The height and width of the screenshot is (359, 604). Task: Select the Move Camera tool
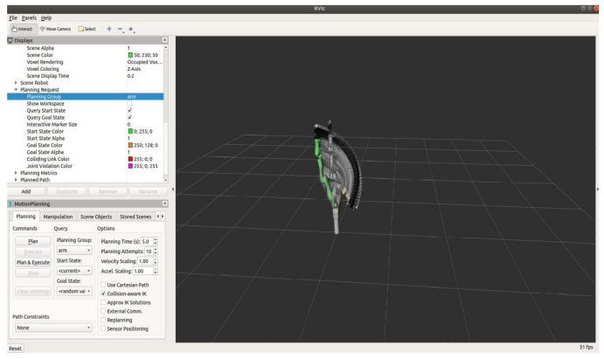59,28
